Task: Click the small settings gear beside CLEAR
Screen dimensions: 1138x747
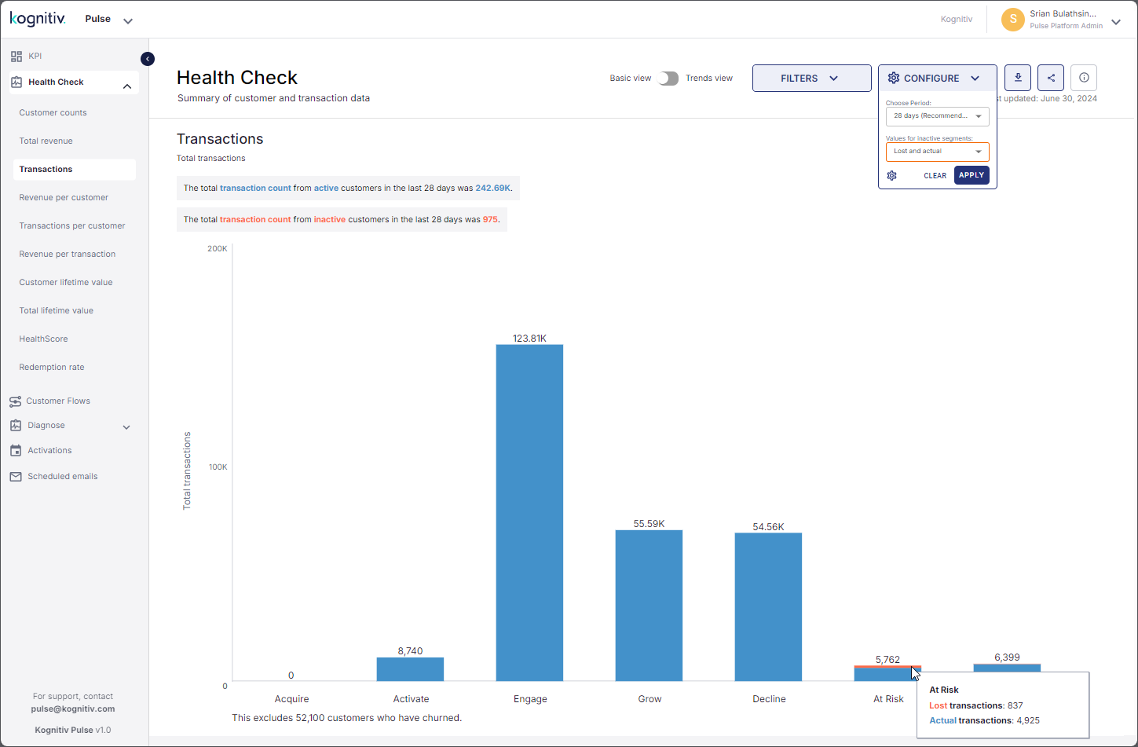Action: [x=891, y=175]
